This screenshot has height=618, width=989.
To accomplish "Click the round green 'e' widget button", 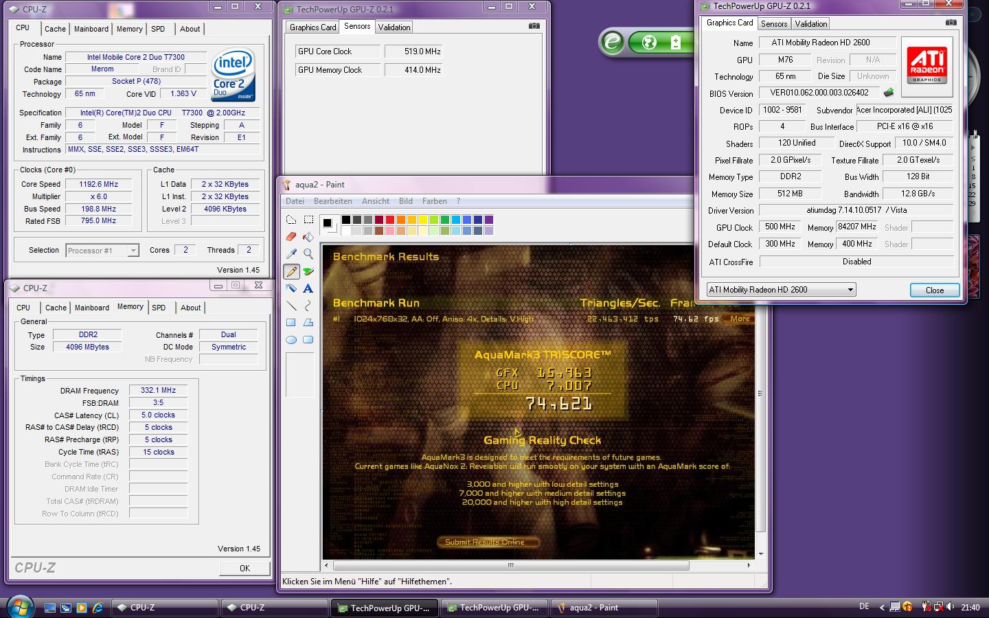I will (x=612, y=43).
